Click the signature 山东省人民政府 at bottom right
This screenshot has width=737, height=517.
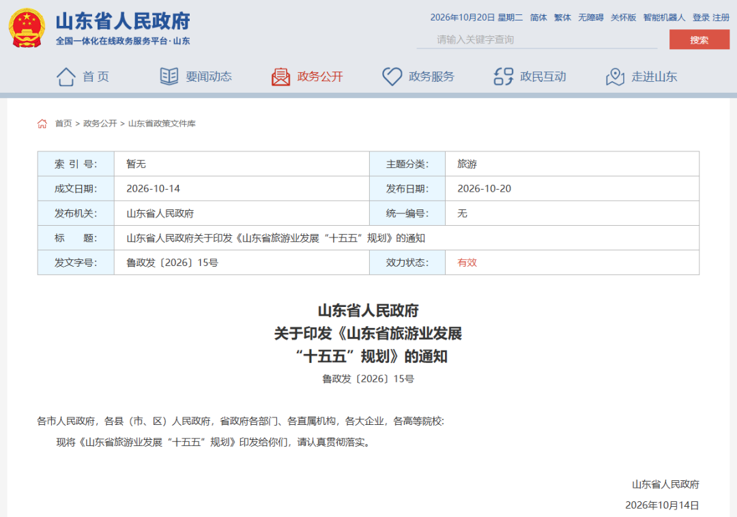(x=665, y=484)
